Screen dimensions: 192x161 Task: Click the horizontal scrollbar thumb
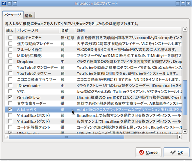coord(66,137)
